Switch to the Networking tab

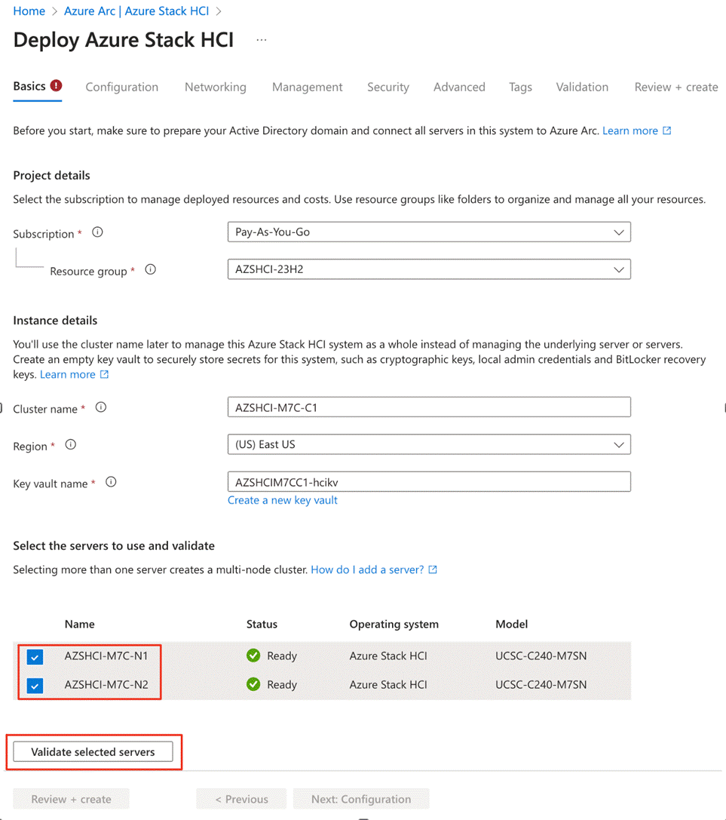point(215,87)
